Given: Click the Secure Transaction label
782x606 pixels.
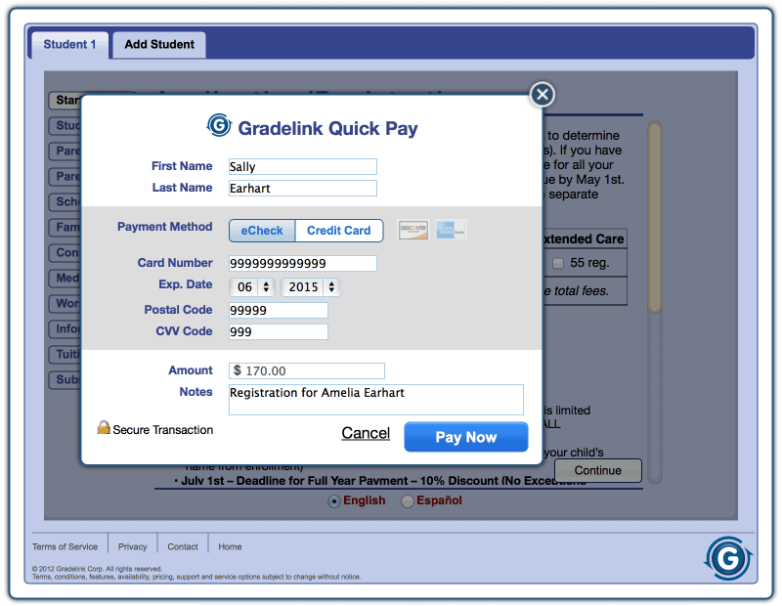Looking at the screenshot, I should [x=163, y=430].
